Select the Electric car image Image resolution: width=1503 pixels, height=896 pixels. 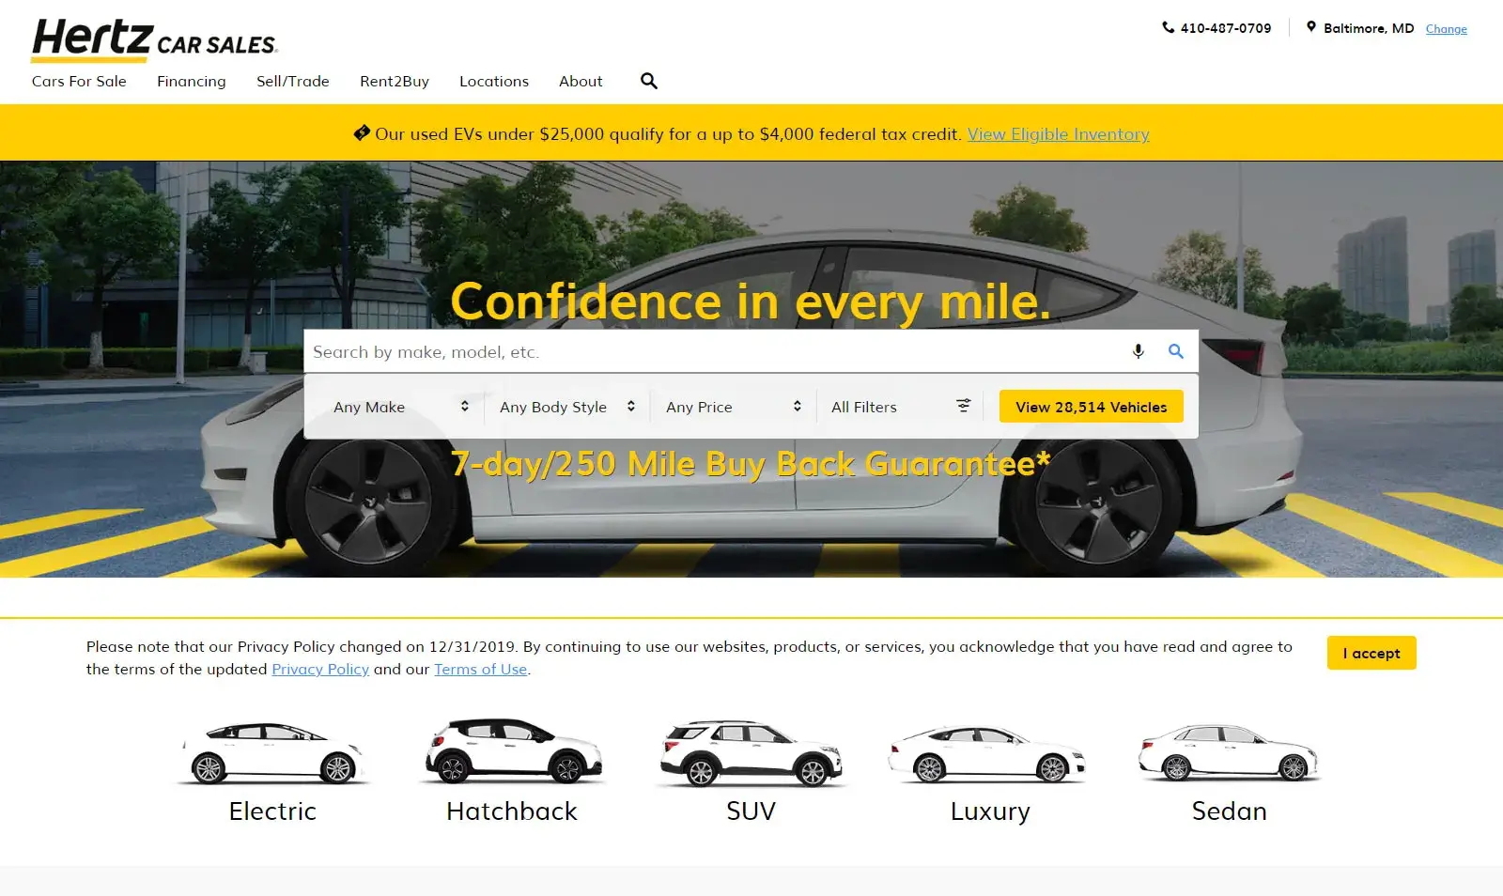point(272,753)
